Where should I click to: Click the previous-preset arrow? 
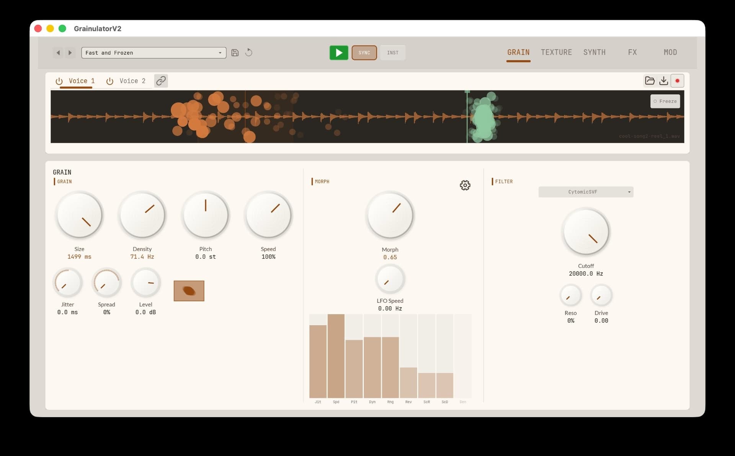click(x=58, y=52)
